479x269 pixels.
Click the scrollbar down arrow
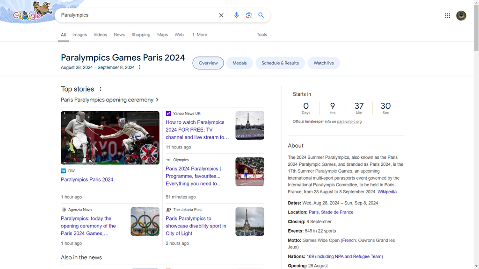click(476, 267)
